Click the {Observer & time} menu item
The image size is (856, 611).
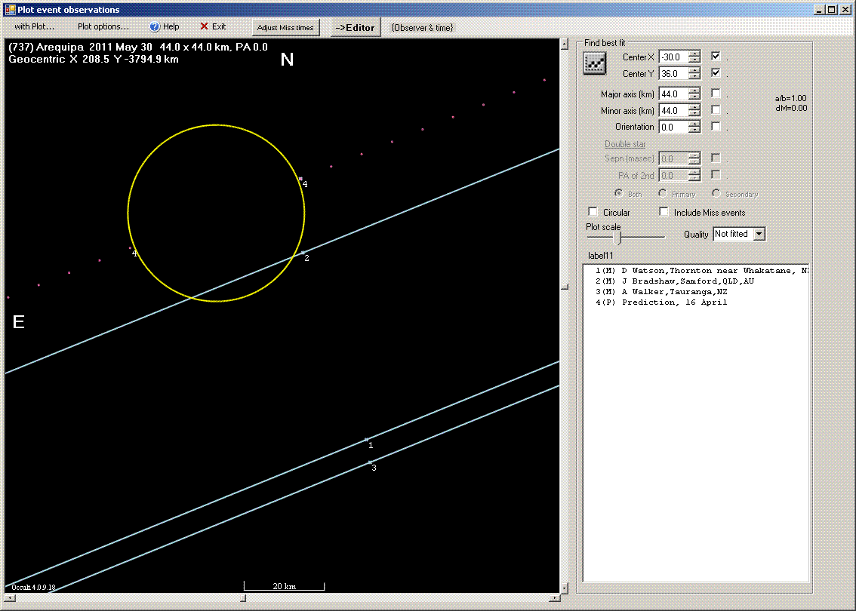click(x=422, y=28)
